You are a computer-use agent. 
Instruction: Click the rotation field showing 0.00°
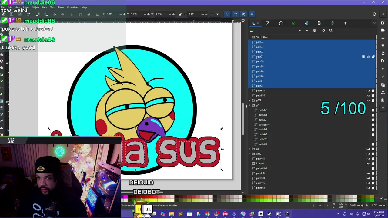pyautogui.click(x=375, y=206)
